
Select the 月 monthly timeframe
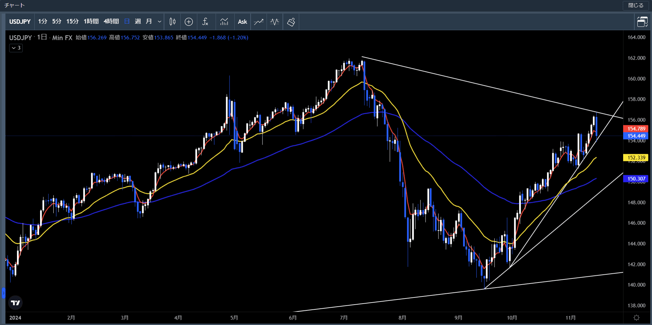click(x=149, y=21)
